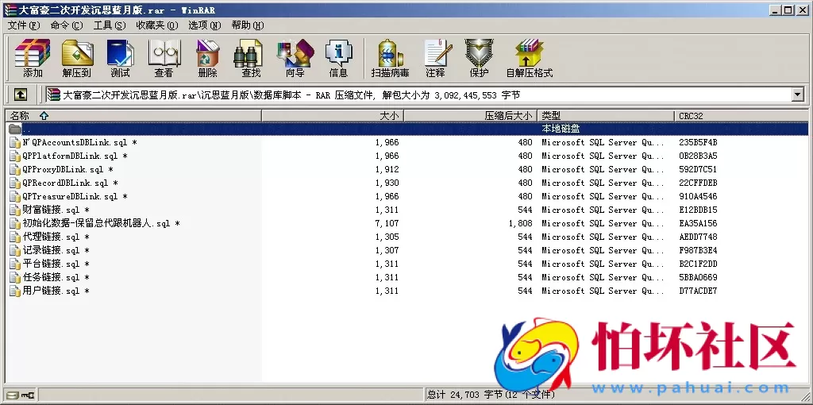Click the WinRAR title bar app icon
The width and height of the screenshot is (813, 405).
point(10,10)
